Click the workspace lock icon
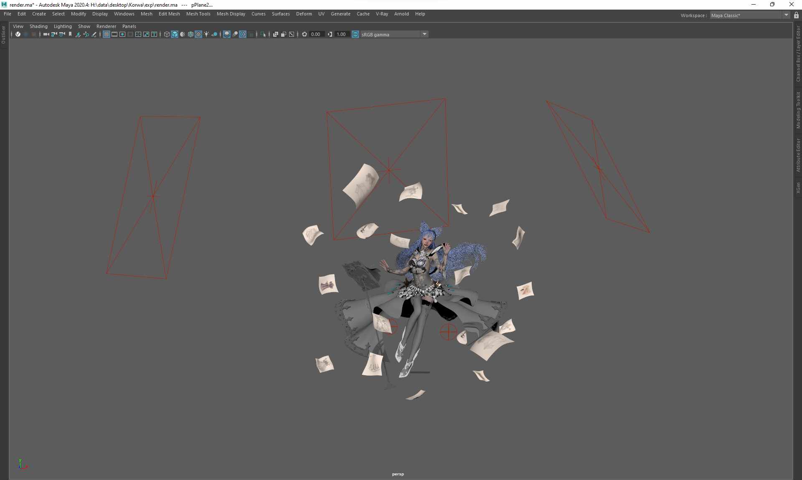The height and width of the screenshot is (480, 802). (796, 15)
